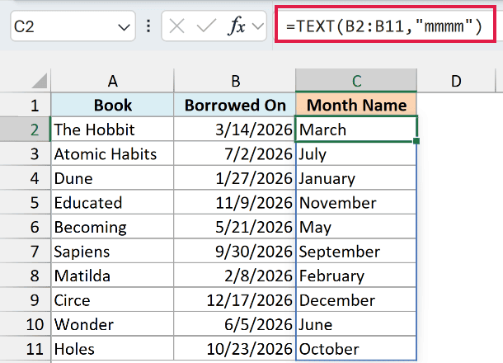Click the date cell 6/5/2026
The height and width of the screenshot is (363, 503).
coord(235,324)
